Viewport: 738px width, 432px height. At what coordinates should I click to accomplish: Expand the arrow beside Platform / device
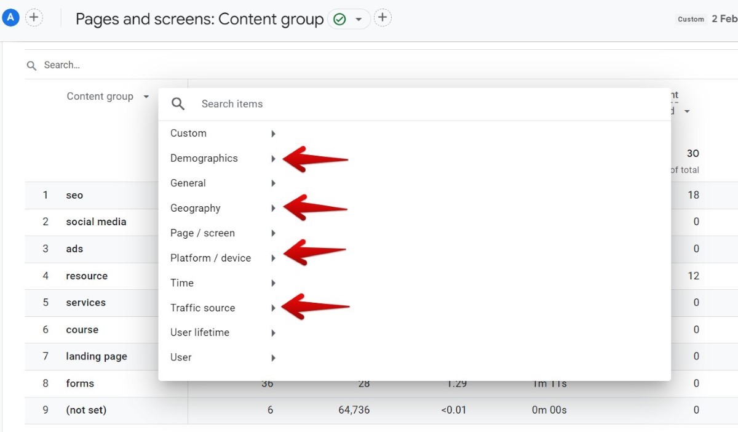click(x=273, y=258)
